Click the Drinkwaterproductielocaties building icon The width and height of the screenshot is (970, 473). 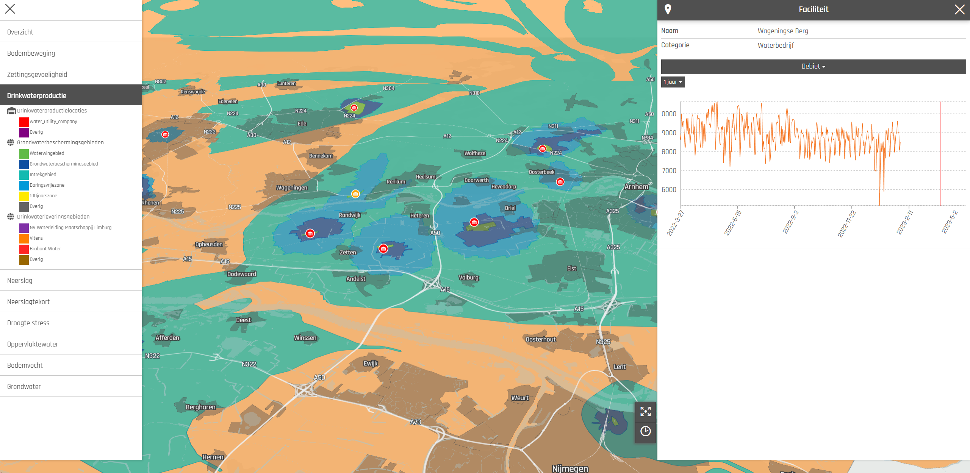pos(11,111)
